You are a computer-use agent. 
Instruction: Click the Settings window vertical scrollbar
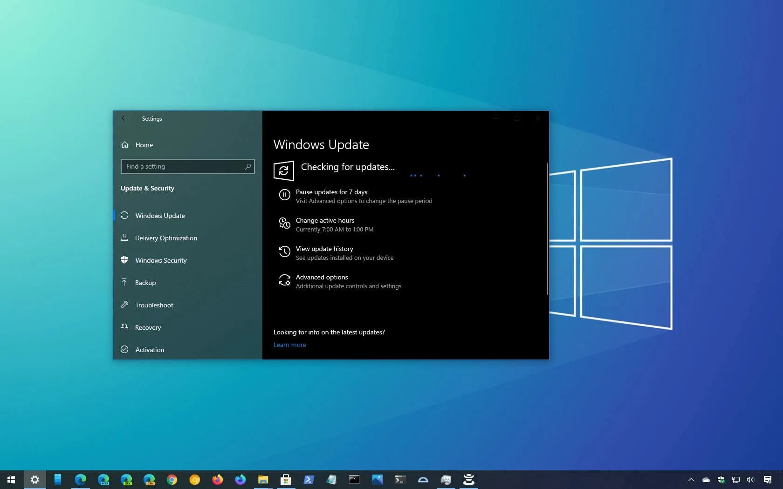pos(547,229)
